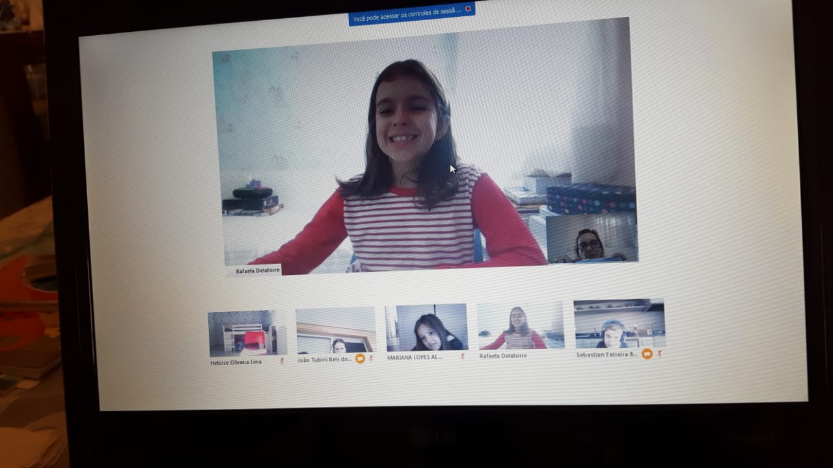Screen dimensions: 833x468
Task: Click the red recording icon in banner
Action: (467, 9)
